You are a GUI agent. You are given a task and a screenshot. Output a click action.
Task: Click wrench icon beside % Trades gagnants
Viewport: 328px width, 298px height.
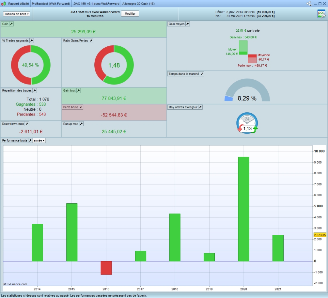(x=32, y=40)
